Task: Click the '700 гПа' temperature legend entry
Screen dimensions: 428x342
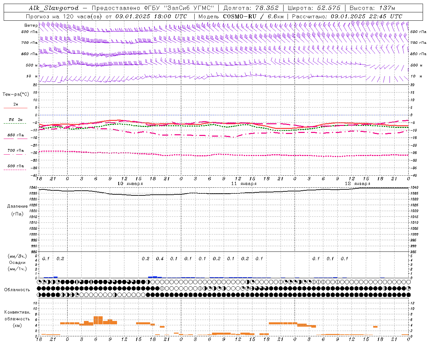Action: tap(16, 151)
